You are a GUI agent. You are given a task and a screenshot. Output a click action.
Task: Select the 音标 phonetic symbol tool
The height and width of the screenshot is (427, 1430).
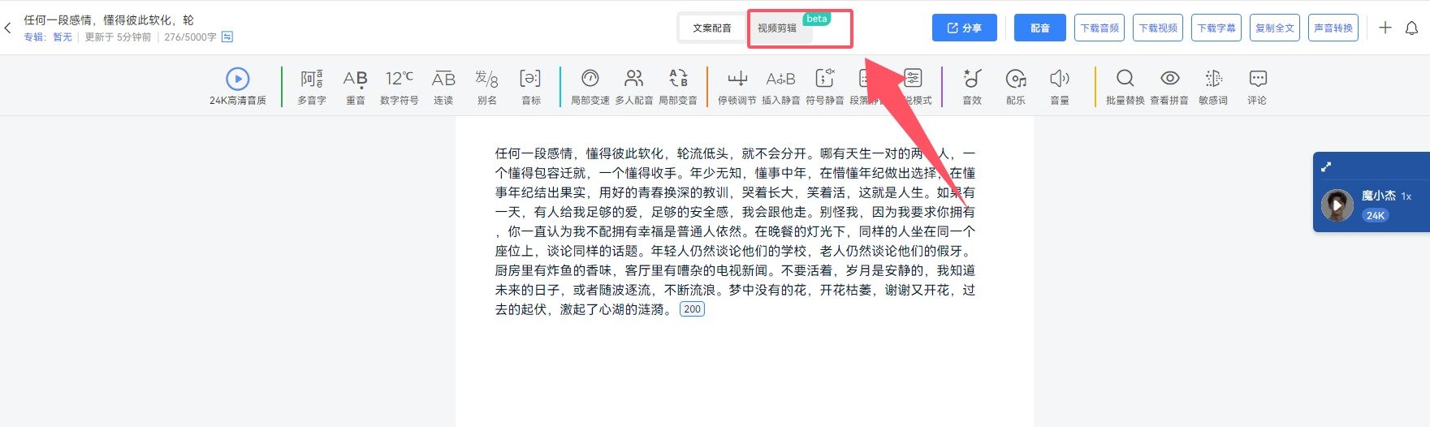coord(531,87)
